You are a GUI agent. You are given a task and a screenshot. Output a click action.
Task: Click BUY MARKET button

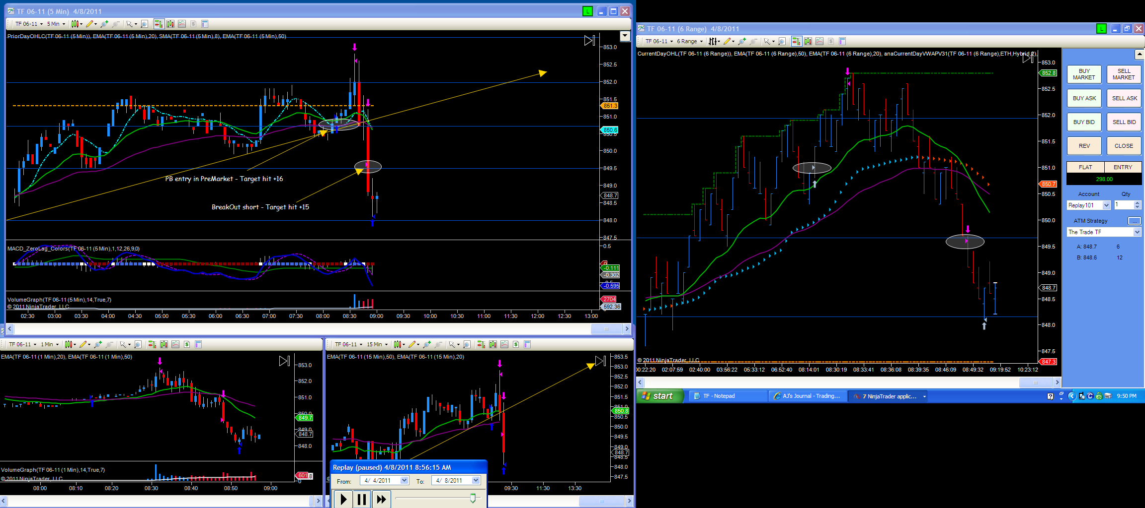pos(1084,74)
